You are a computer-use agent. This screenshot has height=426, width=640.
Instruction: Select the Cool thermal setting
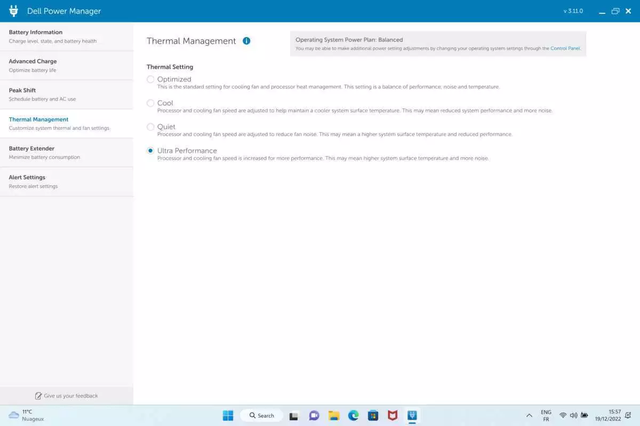tap(150, 103)
